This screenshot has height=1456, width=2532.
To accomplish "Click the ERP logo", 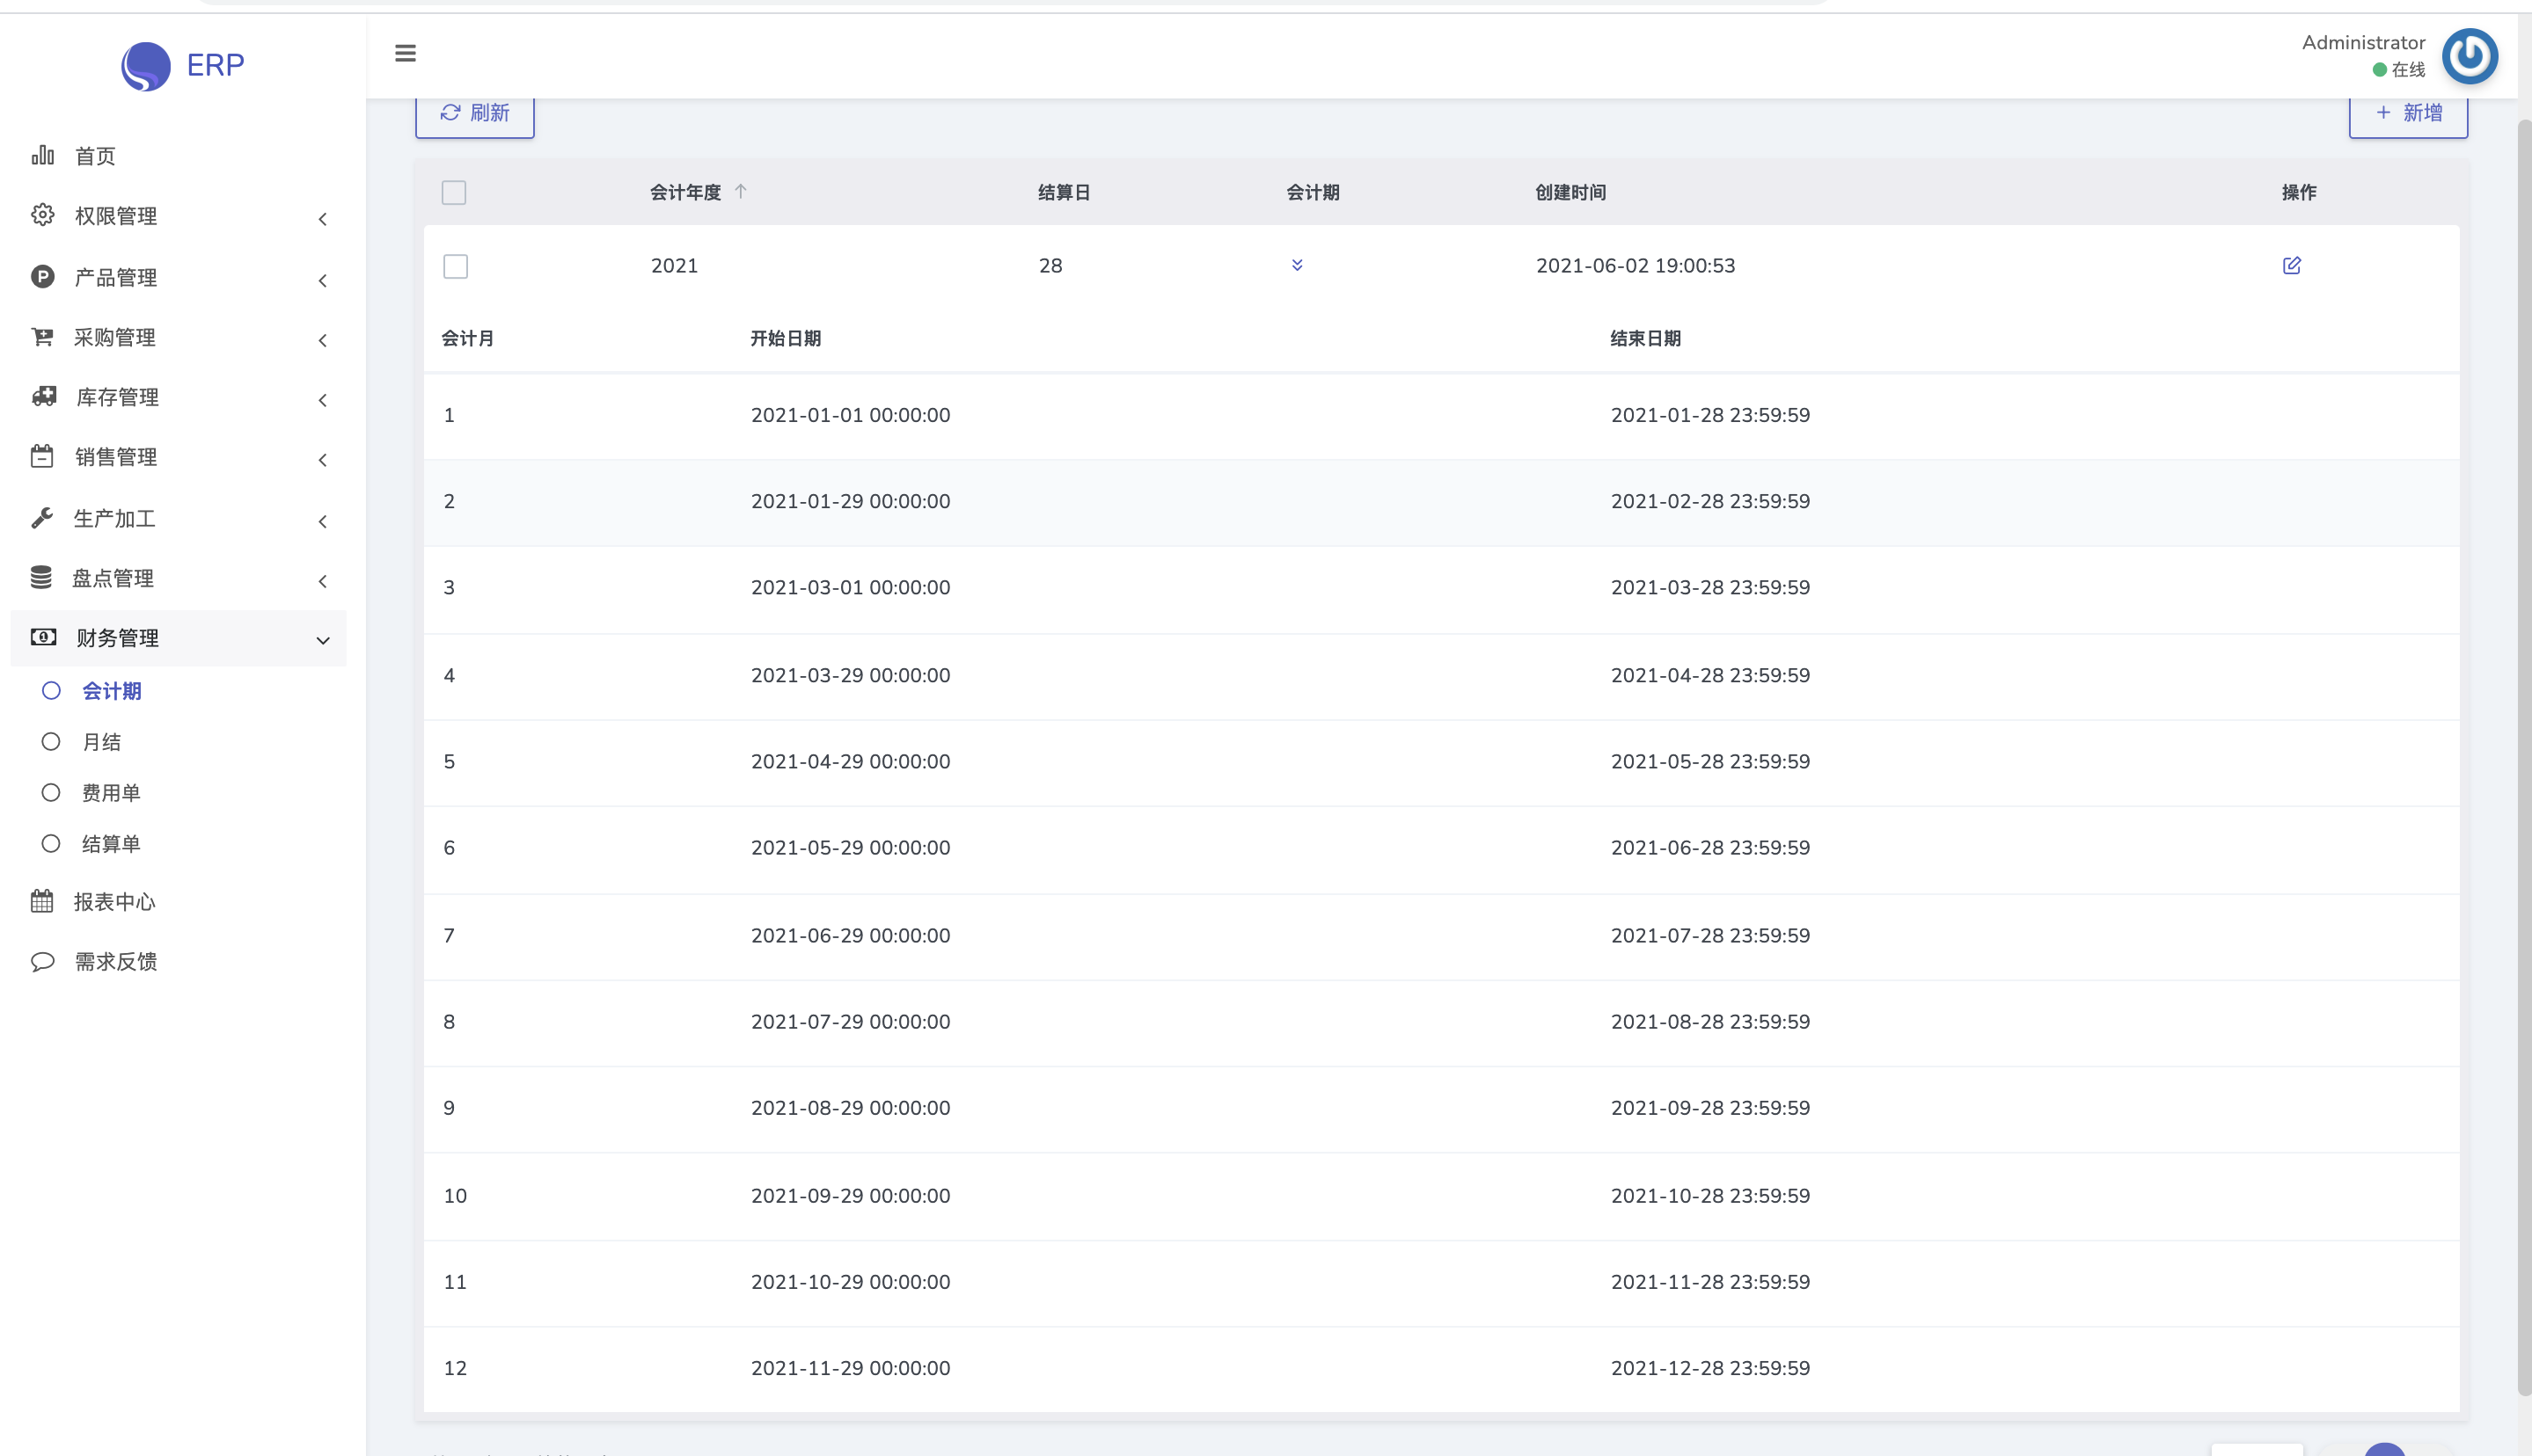I will coord(146,66).
